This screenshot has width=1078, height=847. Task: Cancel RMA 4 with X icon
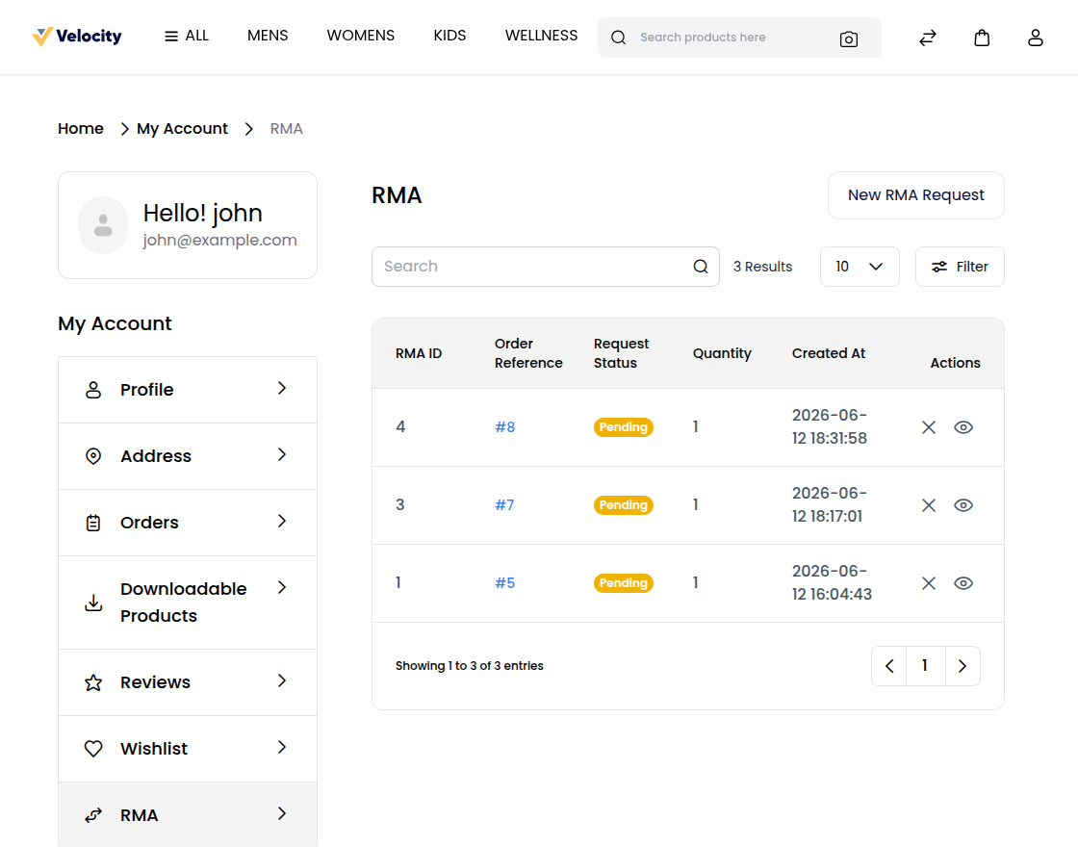929,427
